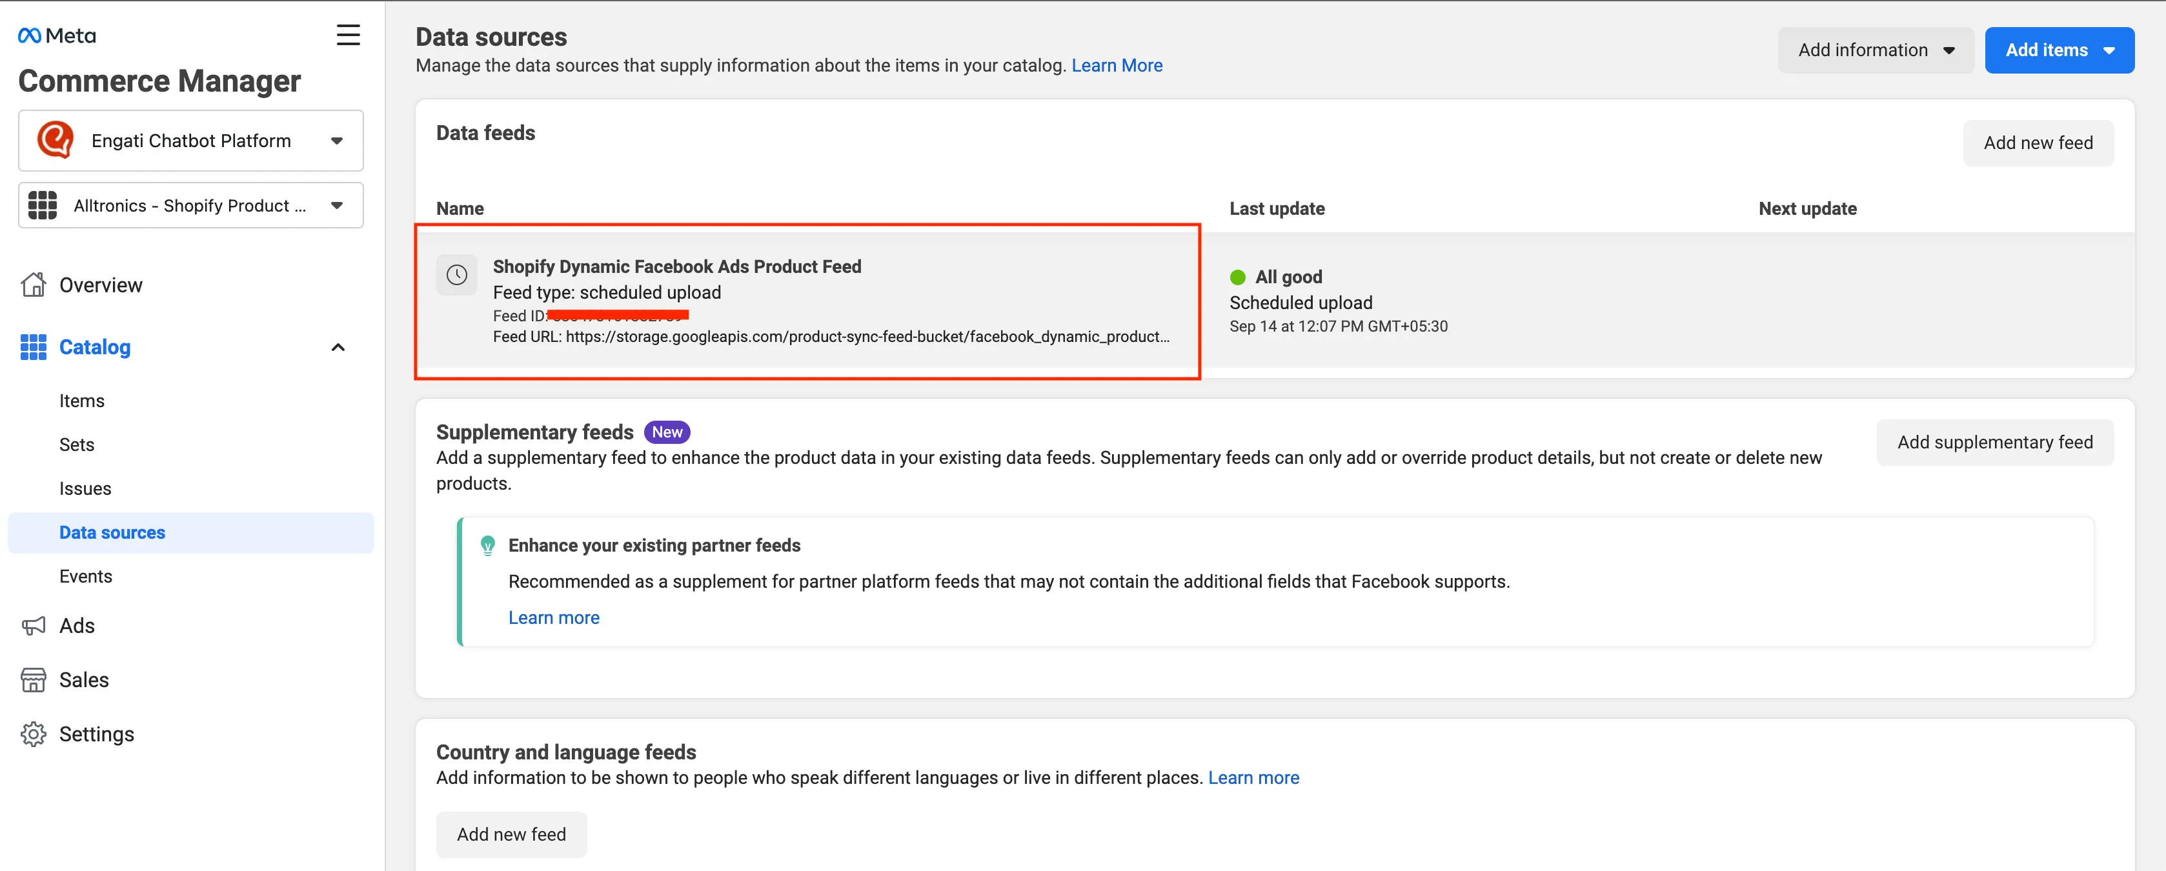This screenshot has width=2166, height=871.
Task: Click the Scheduled upload status text
Action: (x=1301, y=303)
